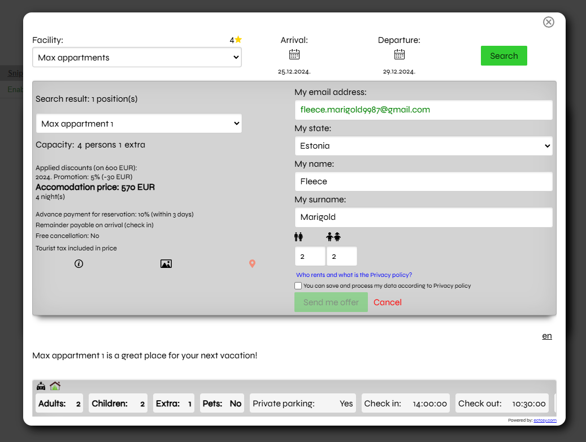Click the house icon in amenities bar

click(x=55, y=387)
